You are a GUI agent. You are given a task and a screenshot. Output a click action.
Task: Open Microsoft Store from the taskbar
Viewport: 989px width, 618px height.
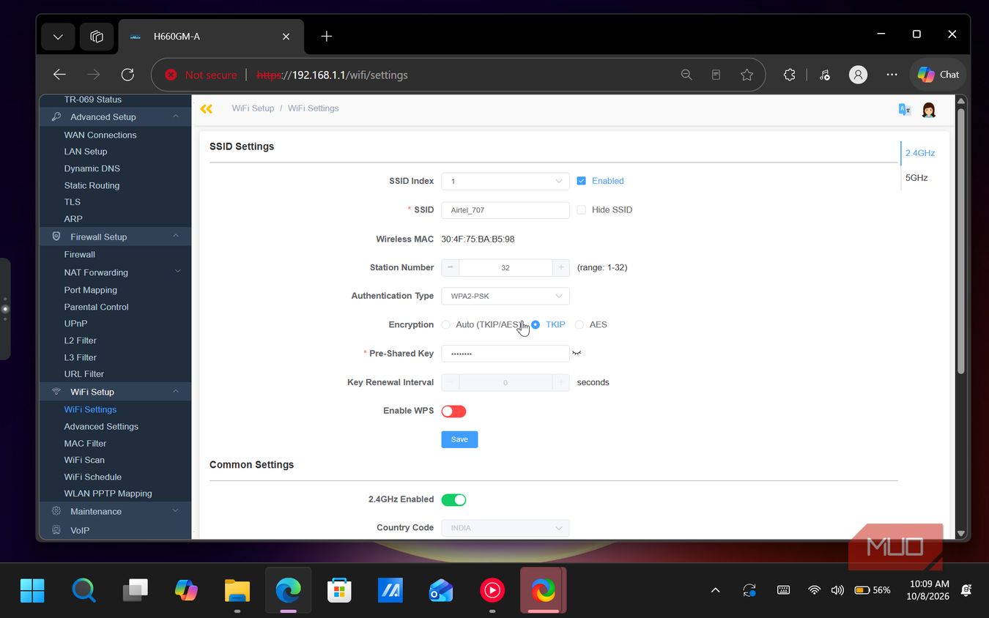click(338, 590)
